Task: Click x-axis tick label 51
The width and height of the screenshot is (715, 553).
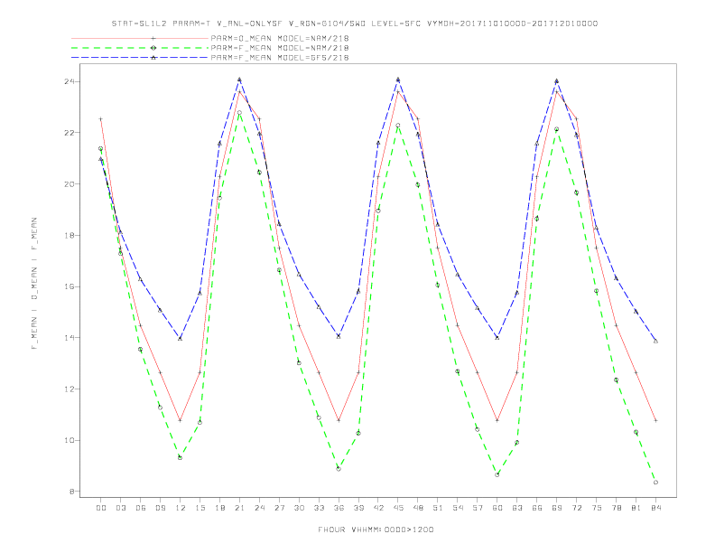Action: coord(438,508)
